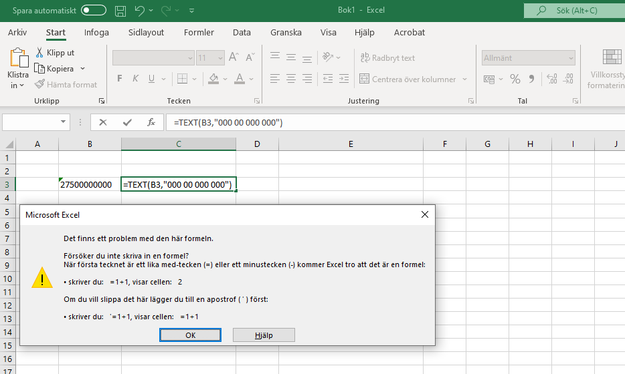This screenshot has height=374, width=625.
Task: Toggle Radbryt text wrapping
Action: [x=387, y=58]
